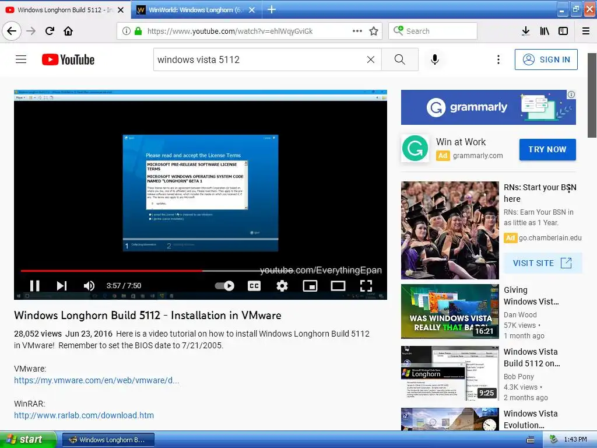Viewport: 597px width, 448px height.
Task: Click the green padlock security icon
Action: (x=138, y=31)
